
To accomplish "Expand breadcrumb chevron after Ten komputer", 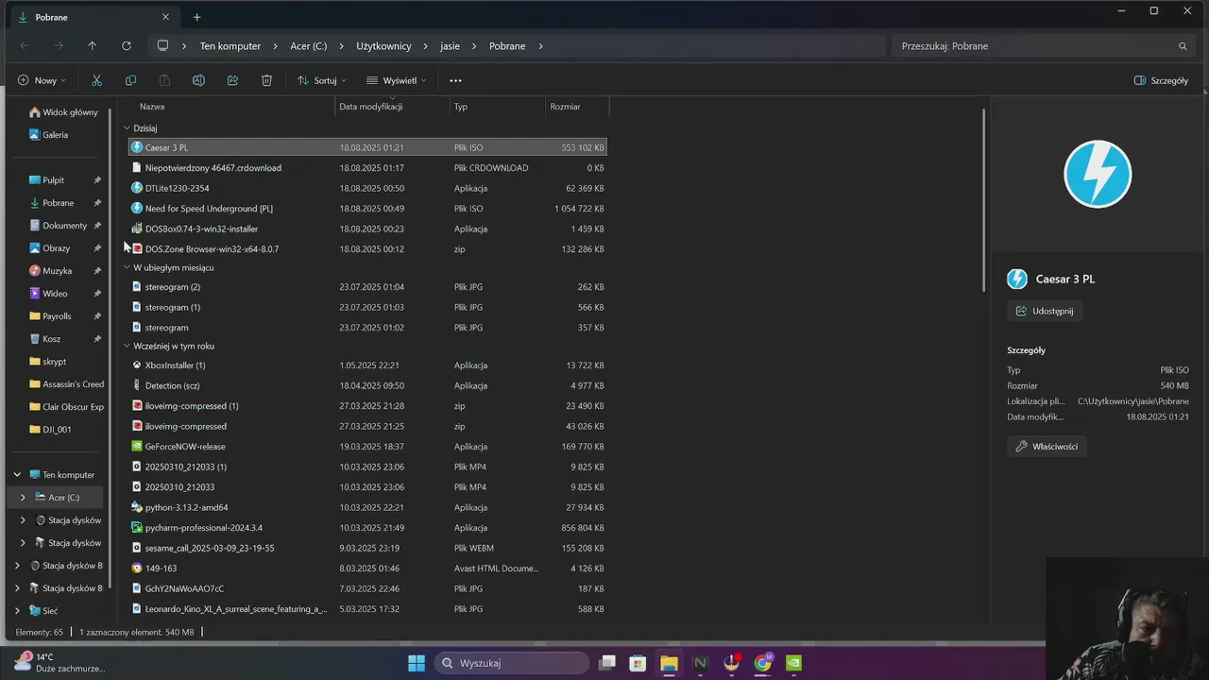I will click(x=274, y=45).
